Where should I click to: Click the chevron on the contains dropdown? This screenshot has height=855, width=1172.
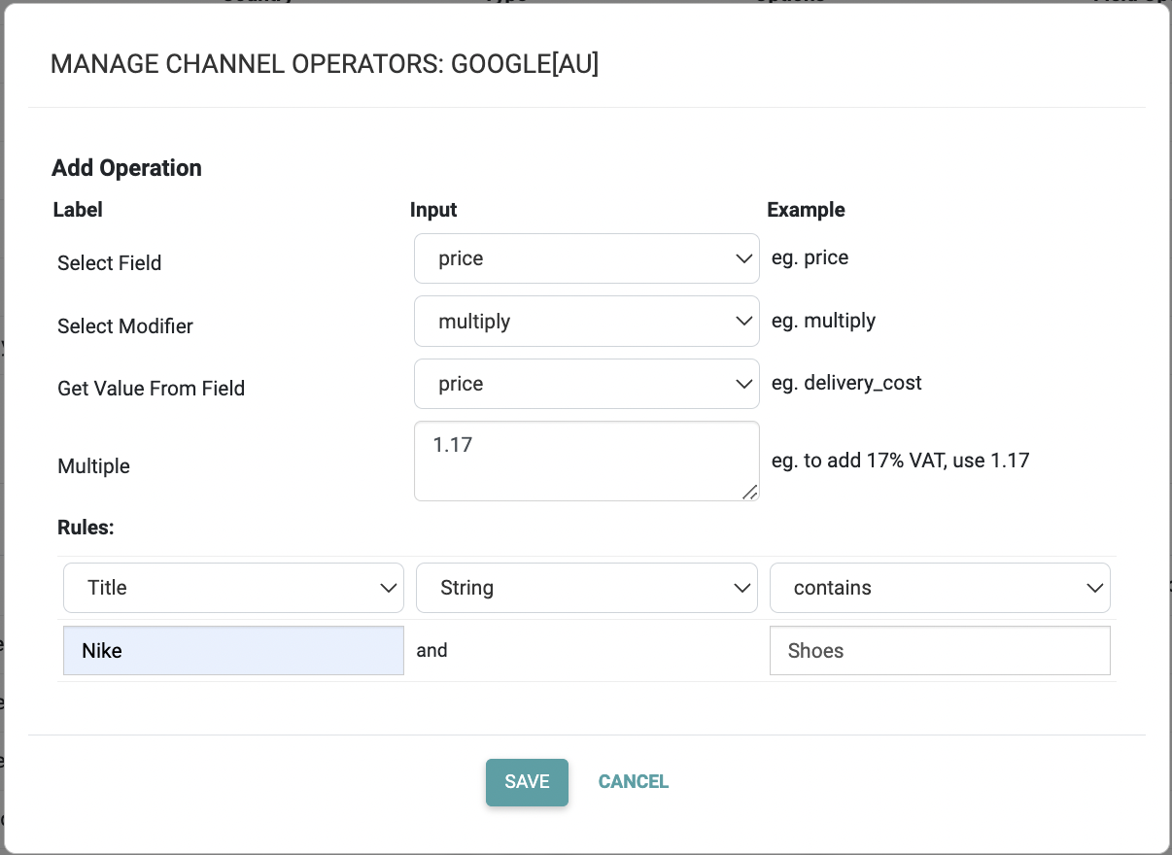1097,587
